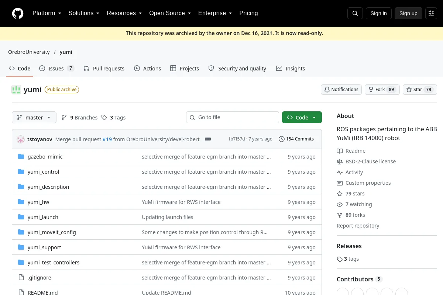Open the master branch dropdown

point(34,117)
